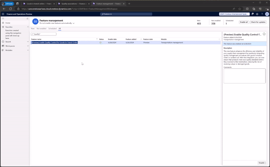270x167 pixels.
Task: Add this page to browser favorites star
Action: coord(240,9)
